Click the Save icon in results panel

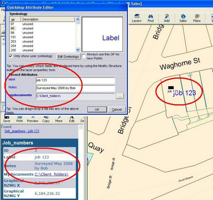[x=6, y=120]
